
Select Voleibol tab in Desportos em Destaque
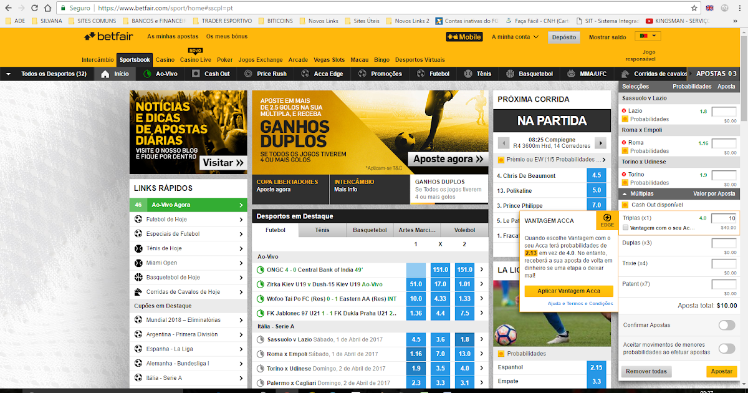(464, 230)
